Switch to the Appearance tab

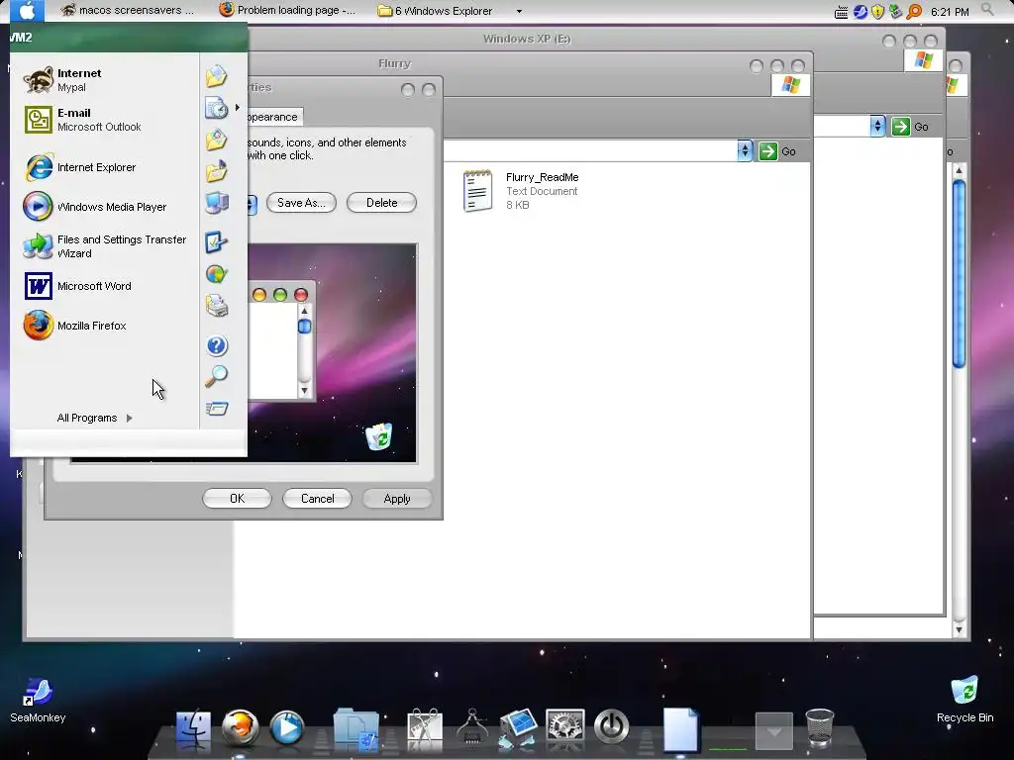[273, 117]
